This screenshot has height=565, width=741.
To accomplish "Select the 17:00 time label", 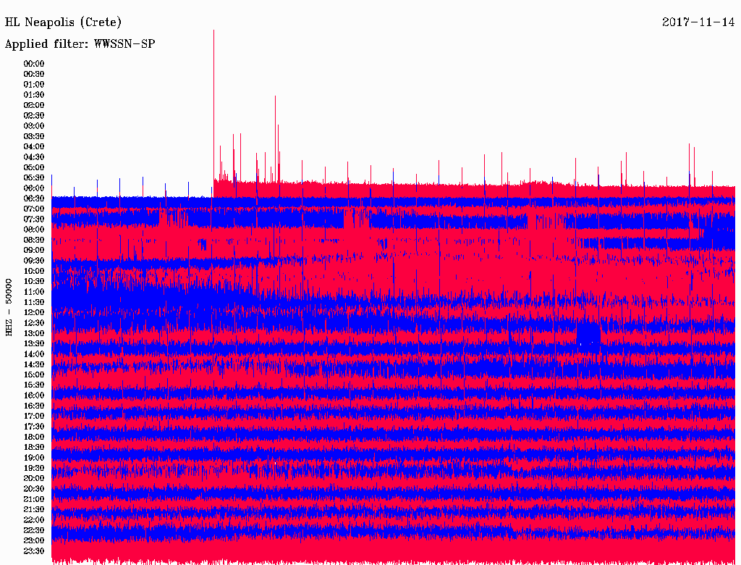I will 34,417.
